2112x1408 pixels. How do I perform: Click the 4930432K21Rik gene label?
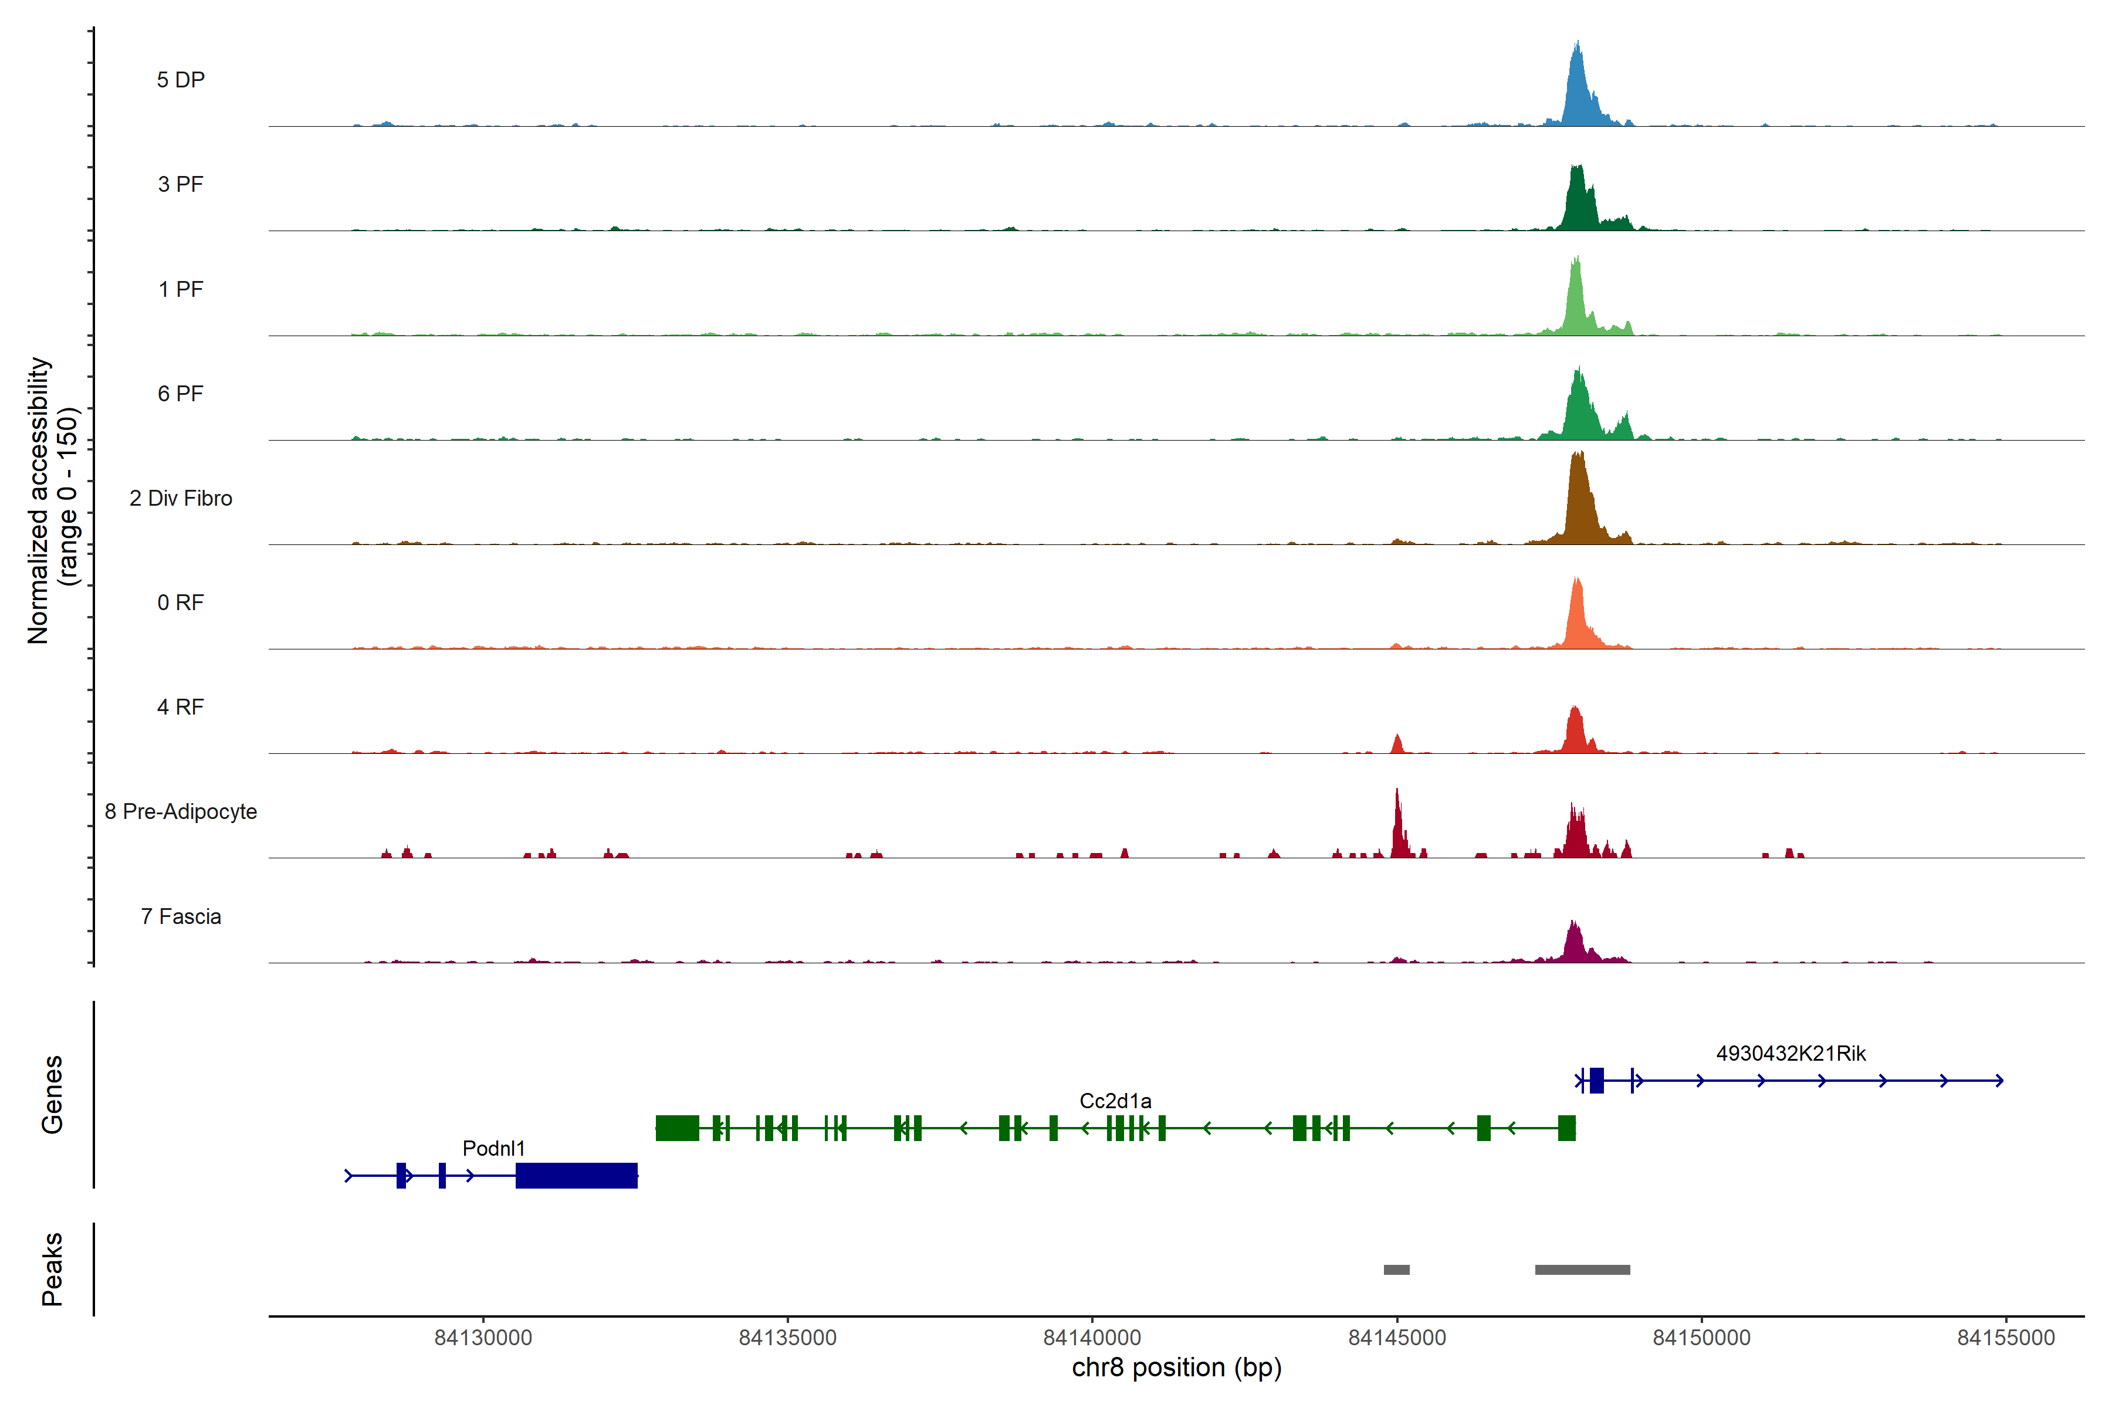[x=1791, y=1053]
